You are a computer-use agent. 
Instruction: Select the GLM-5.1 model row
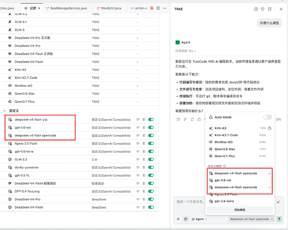click(x=79, y=22)
